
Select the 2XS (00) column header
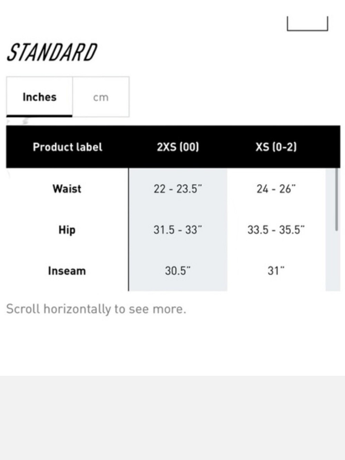pyautogui.click(x=178, y=147)
